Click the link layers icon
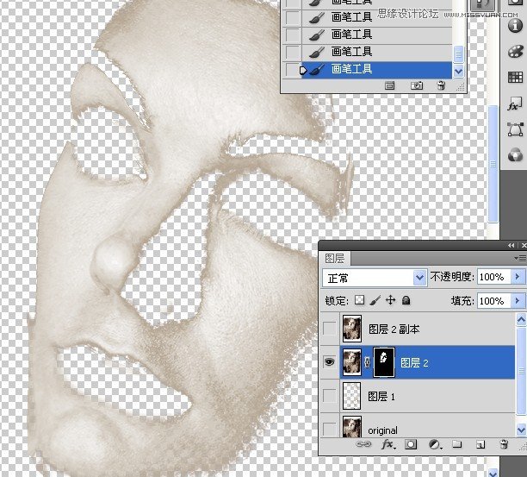This screenshot has width=527, height=477. (x=363, y=444)
